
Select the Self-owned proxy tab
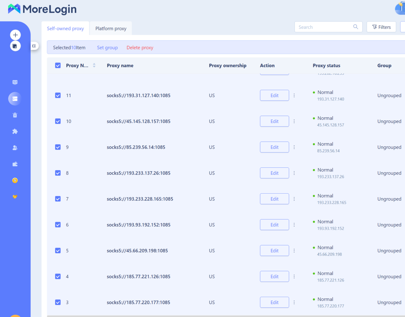coord(65,28)
